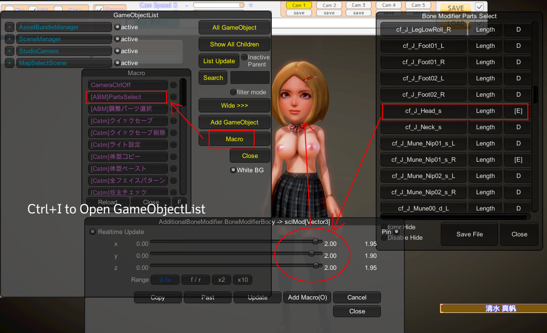The image size is (547, 333).
Task: Close the Bone Modifier Parts Select panel
Action: click(x=519, y=234)
